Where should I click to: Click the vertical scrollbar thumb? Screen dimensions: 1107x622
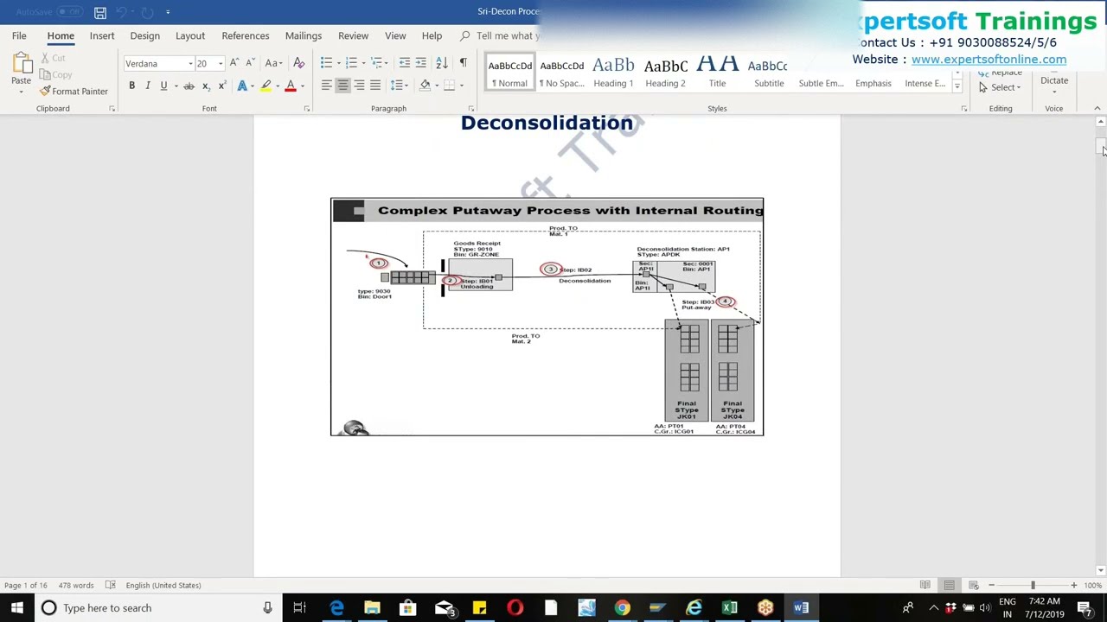[1100, 147]
